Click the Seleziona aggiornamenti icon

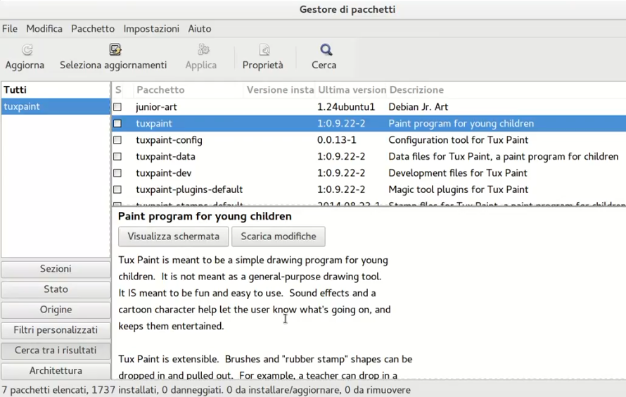(115, 50)
